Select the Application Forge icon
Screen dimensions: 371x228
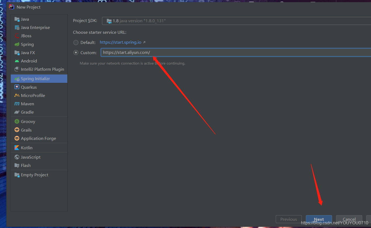[x=17, y=139]
